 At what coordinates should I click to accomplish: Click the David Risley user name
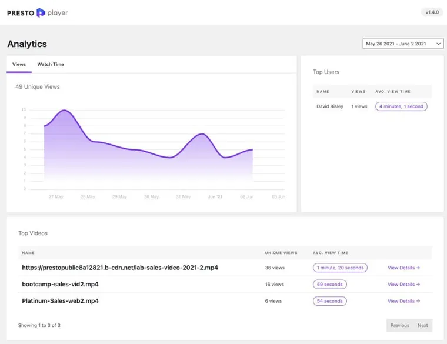[330, 106]
